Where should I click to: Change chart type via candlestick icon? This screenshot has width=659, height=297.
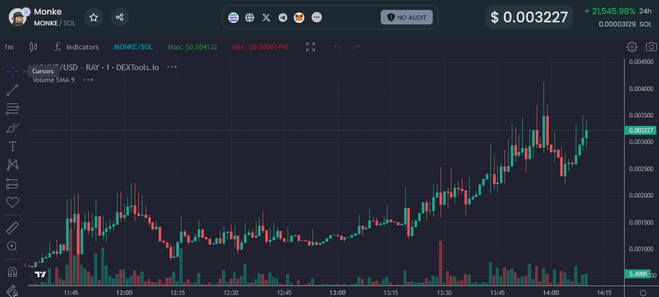tap(33, 47)
